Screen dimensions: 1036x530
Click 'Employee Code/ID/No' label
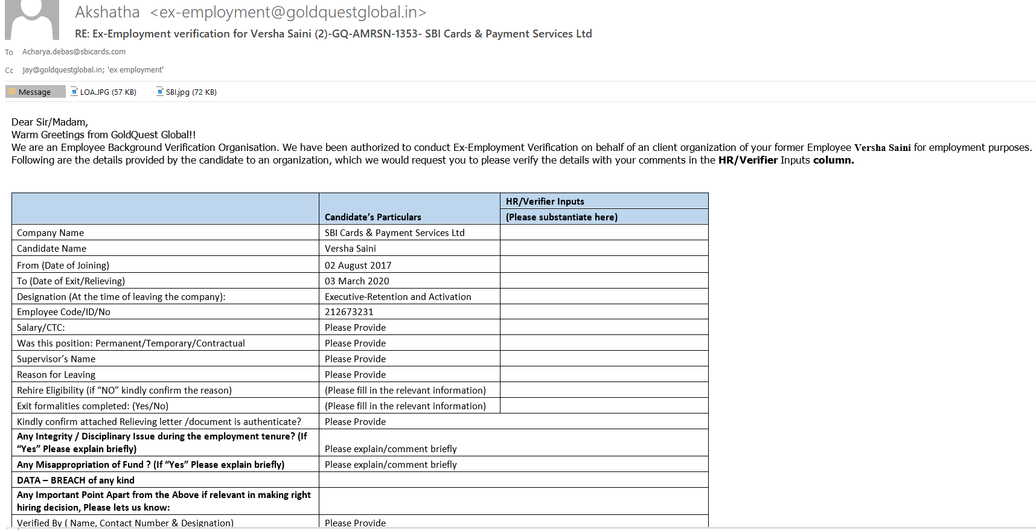click(x=64, y=312)
